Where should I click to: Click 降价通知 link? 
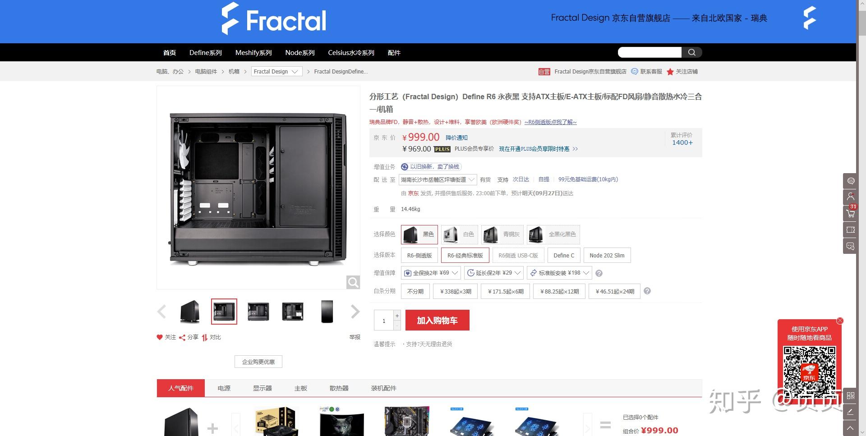[x=456, y=138]
